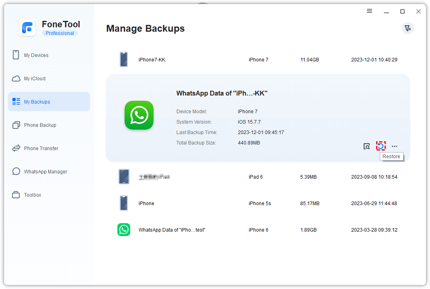
Task: Expand the iPad 6 backup entry
Action: 258,177
